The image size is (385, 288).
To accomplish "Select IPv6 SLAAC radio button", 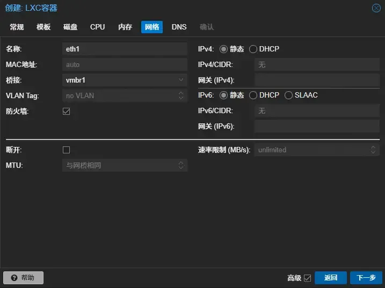I will [288, 95].
